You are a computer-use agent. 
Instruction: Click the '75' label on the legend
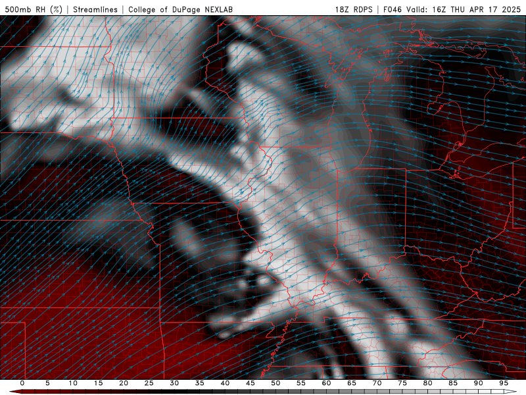point(402,383)
